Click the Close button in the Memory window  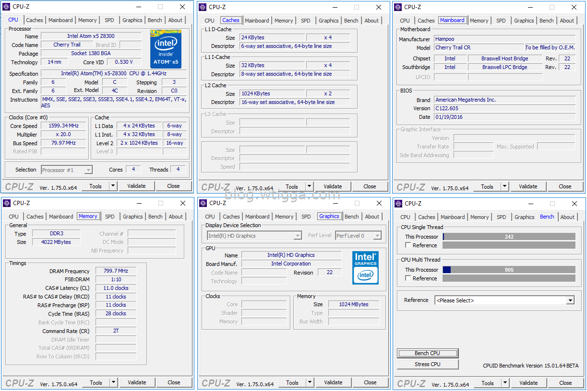pyautogui.click(x=174, y=382)
